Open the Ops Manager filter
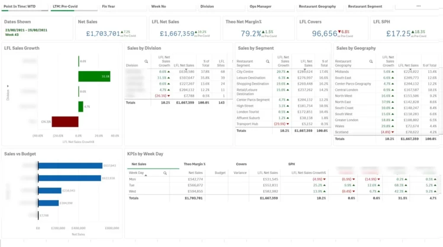The image size is (443, 247). click(271, 6)
